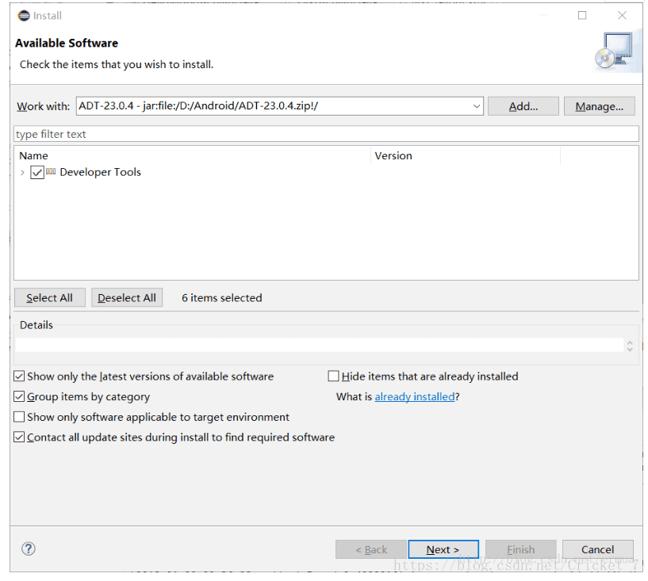Image resolution: width=648 pixels, height=581 pixels.
Task: Click the Cancel button
Action: [597, 549]
